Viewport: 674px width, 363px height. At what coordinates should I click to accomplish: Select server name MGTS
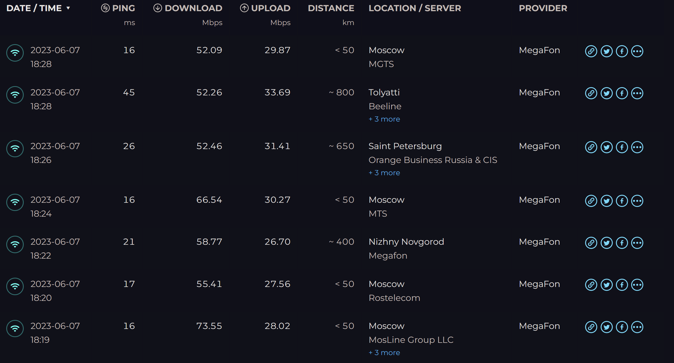click(x=381, y=64)
